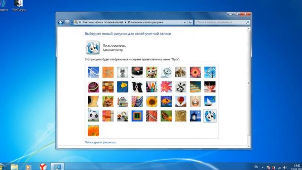Pick the soccer ball picture

tap(93, 116)
